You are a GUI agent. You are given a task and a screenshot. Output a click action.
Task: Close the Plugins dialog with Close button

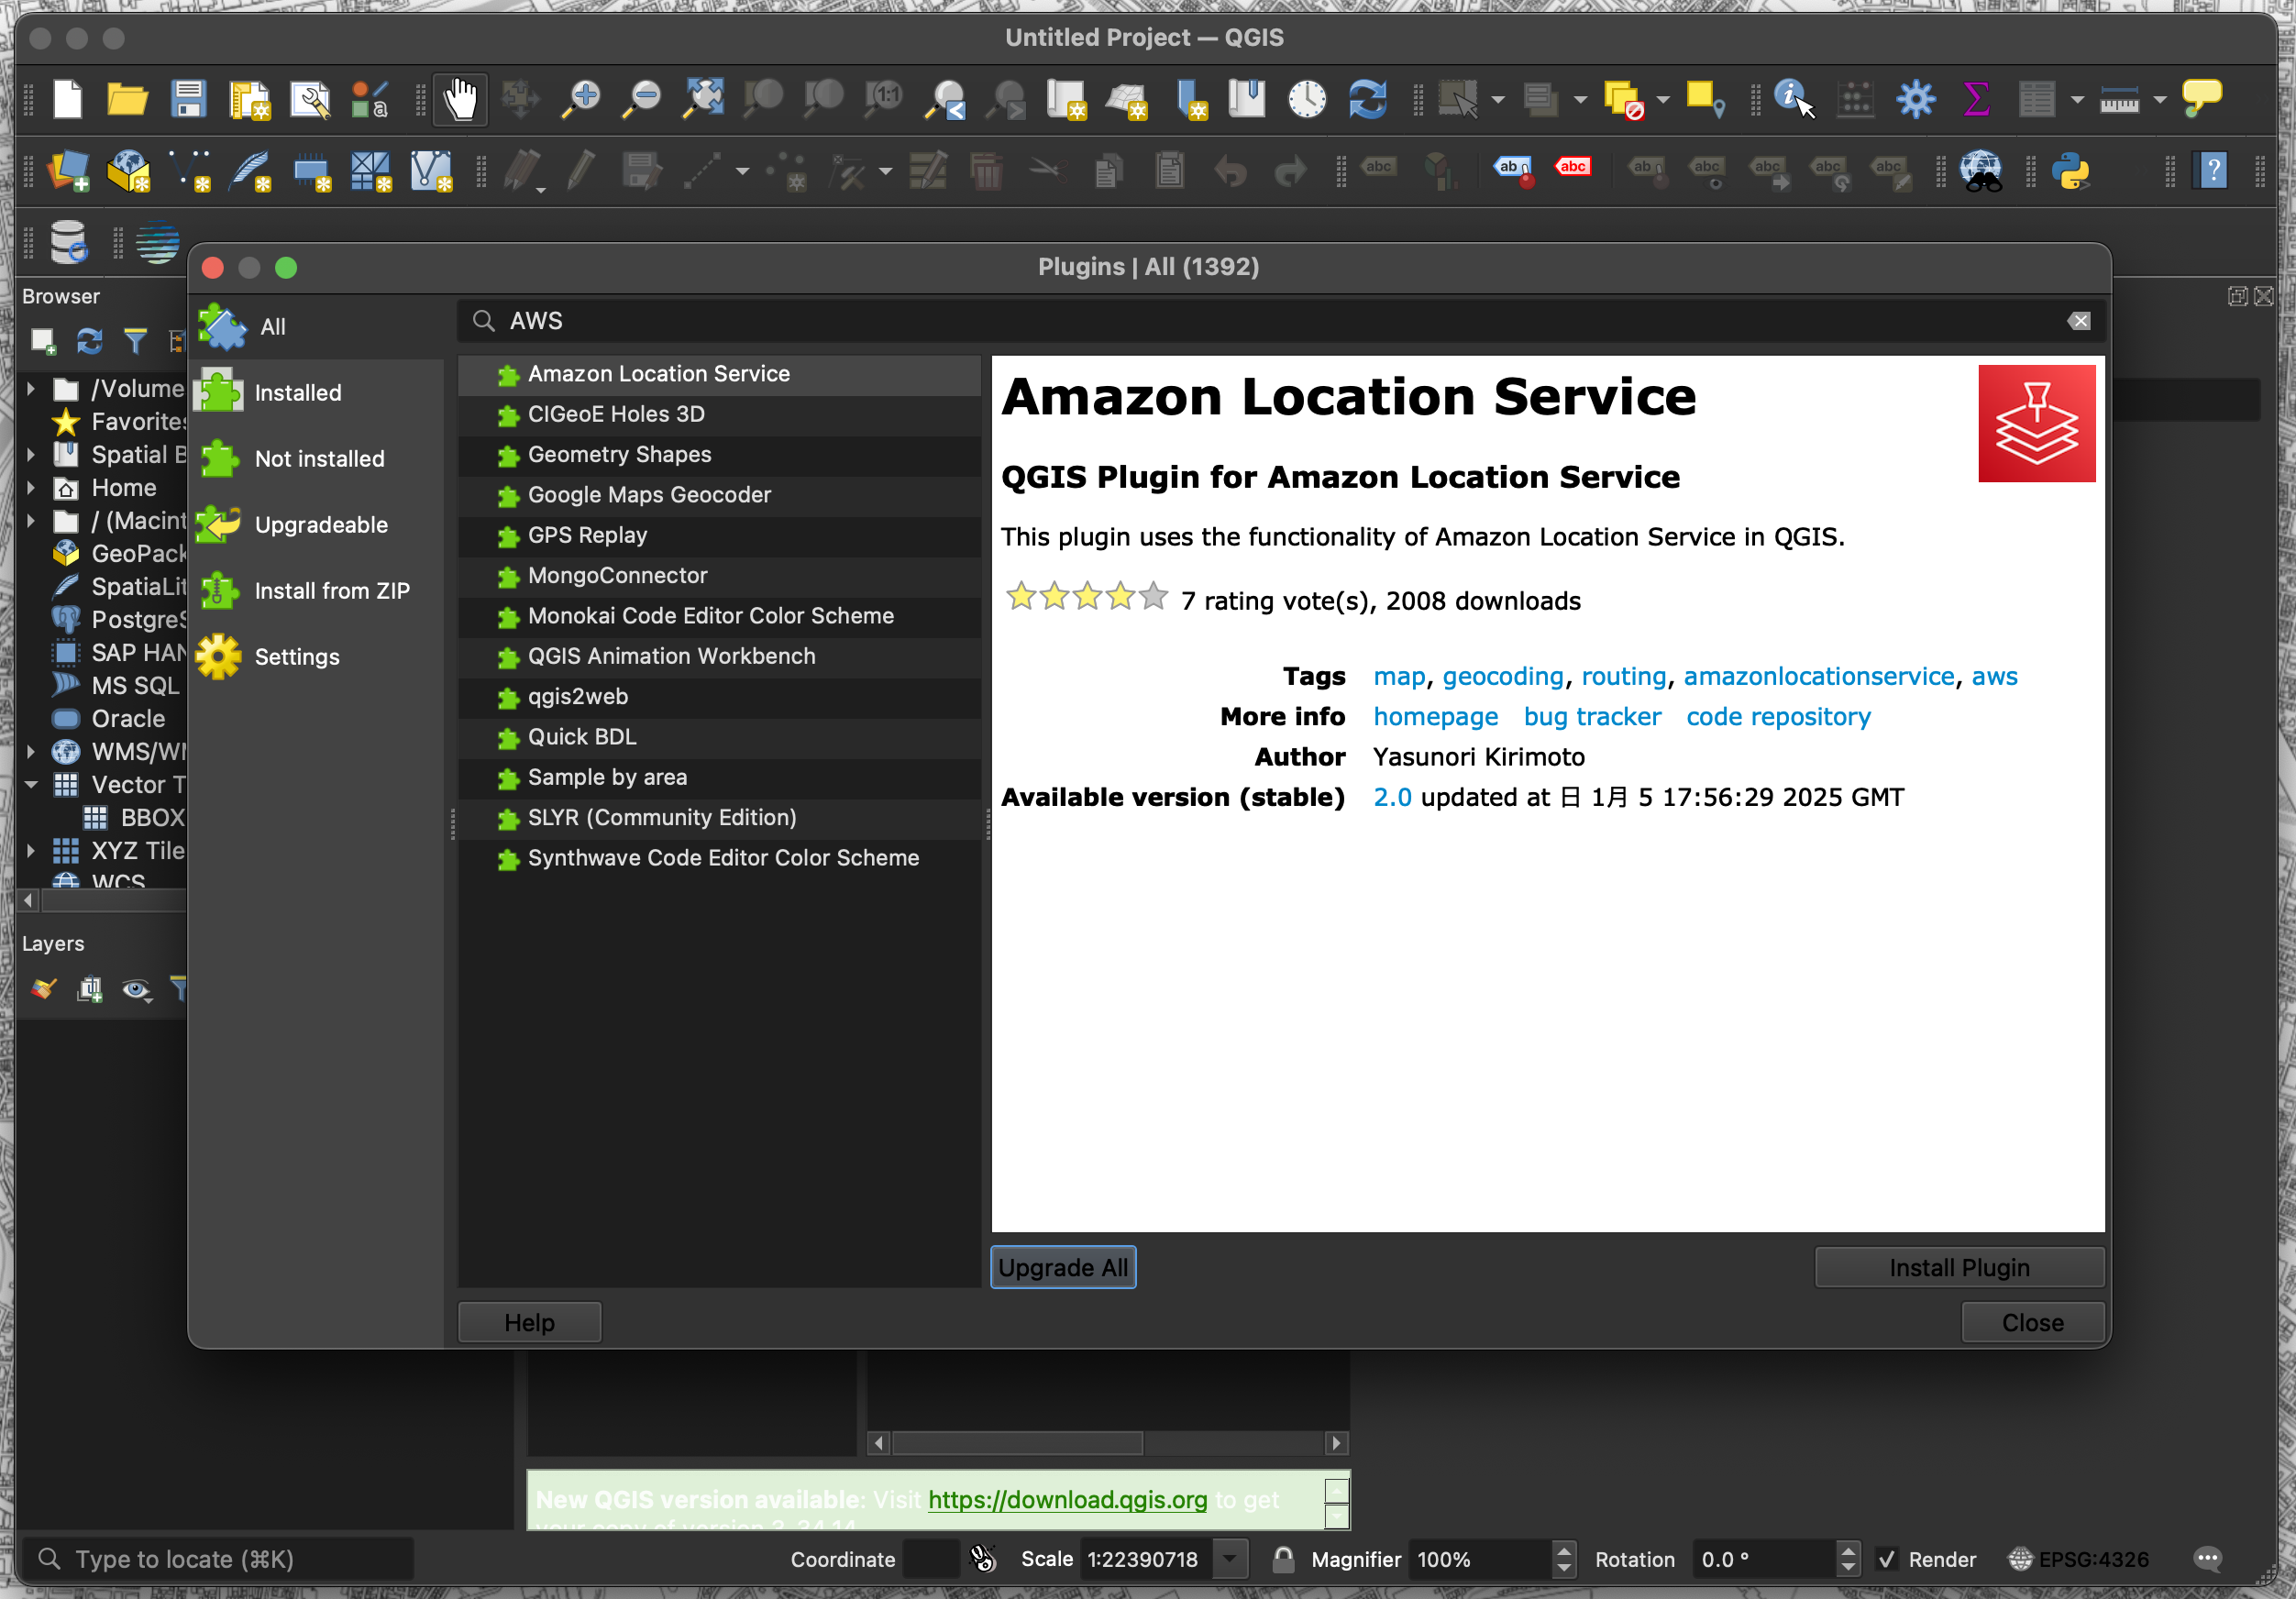[x=2032, y=1322]
